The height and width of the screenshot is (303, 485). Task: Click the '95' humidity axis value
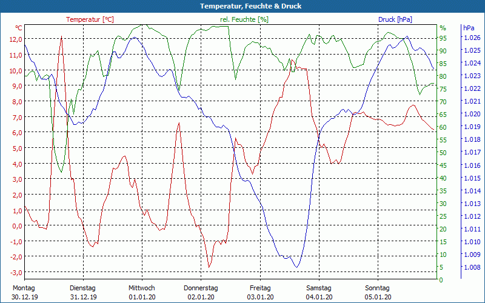[443, 38]
